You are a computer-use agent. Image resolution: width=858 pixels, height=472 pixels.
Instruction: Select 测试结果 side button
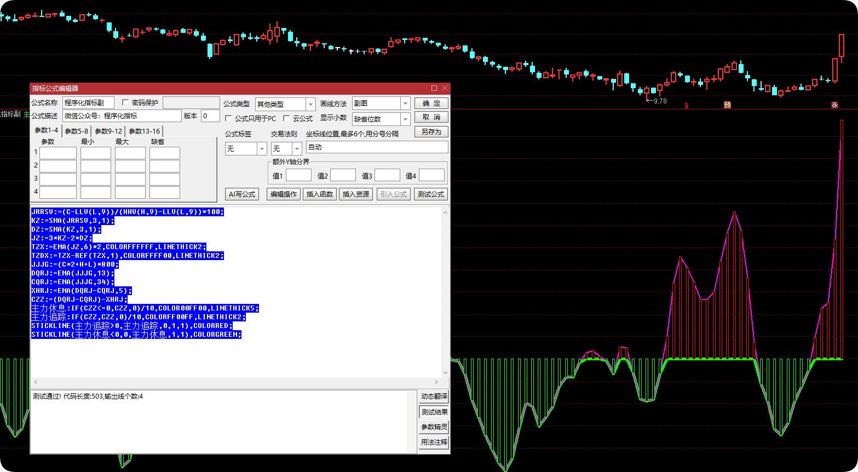[434, 412]
